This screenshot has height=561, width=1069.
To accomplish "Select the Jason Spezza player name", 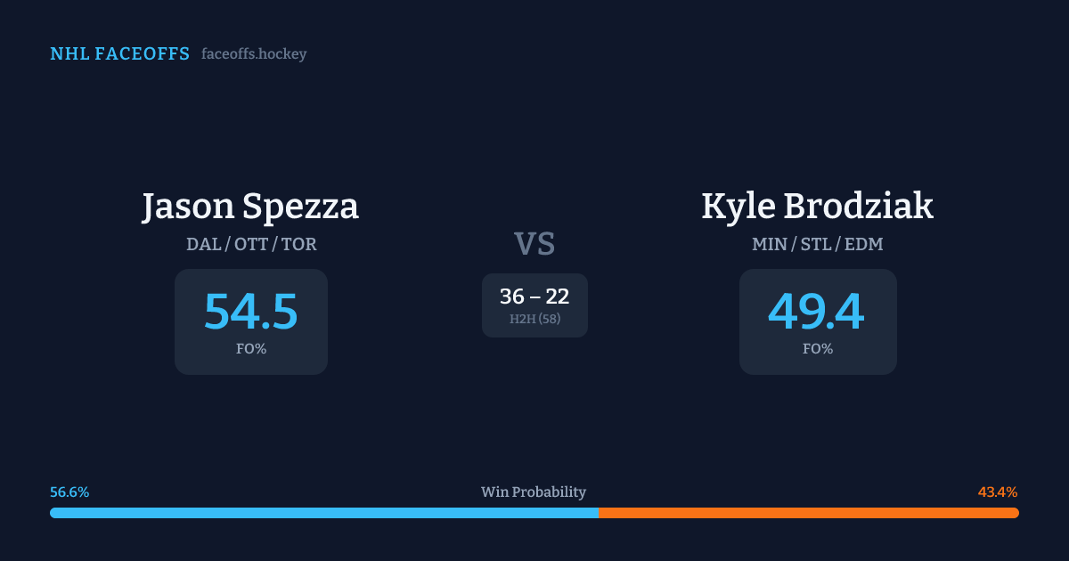I will (250, 207).
